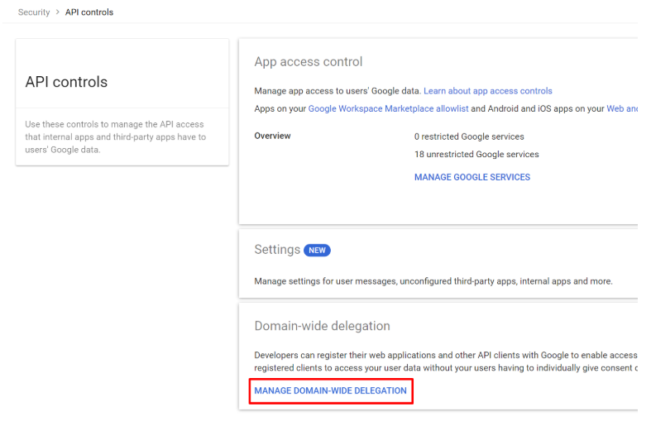Go back to the Security breadcrumb
651x426 pixels.
click(x=34, y=12)
